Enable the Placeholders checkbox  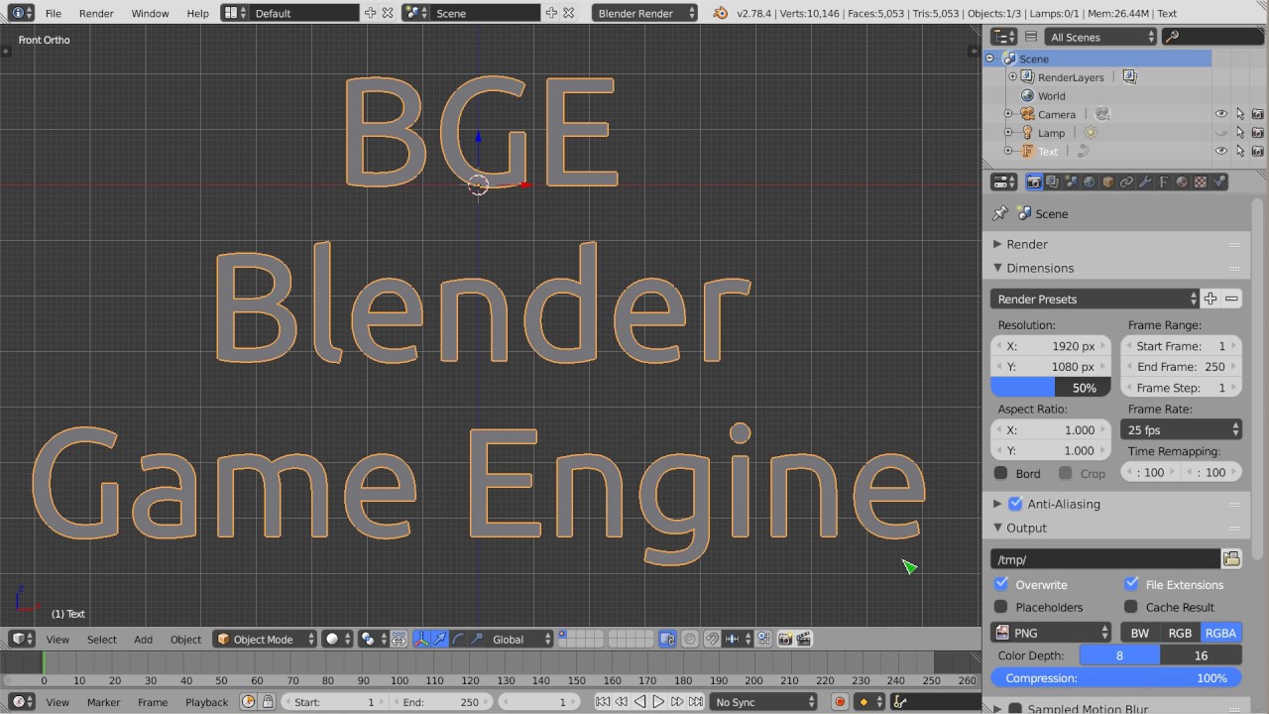(x=1001, y=607)
